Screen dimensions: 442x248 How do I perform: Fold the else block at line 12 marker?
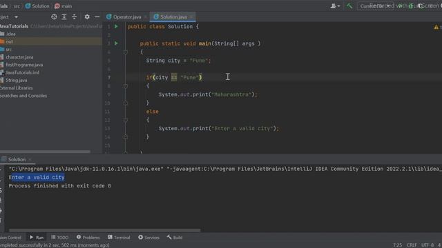[x=126, y=120]
